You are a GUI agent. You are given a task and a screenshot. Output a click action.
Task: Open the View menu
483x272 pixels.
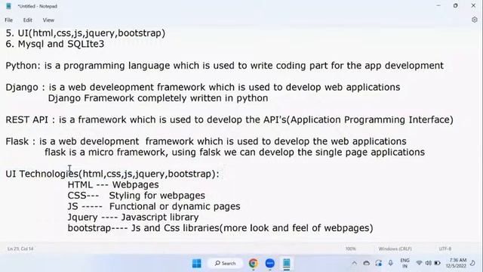(48, 20)
